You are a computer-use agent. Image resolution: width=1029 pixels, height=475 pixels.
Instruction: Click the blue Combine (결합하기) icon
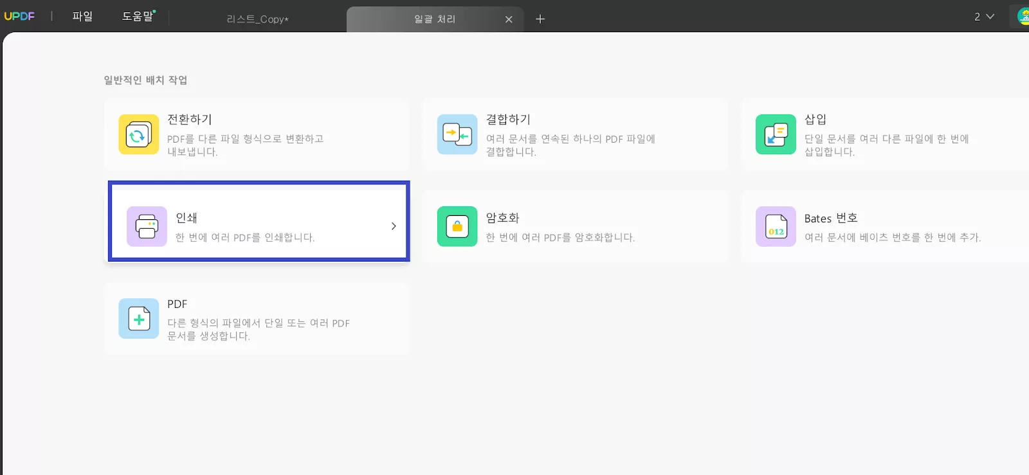pos(457,134)
